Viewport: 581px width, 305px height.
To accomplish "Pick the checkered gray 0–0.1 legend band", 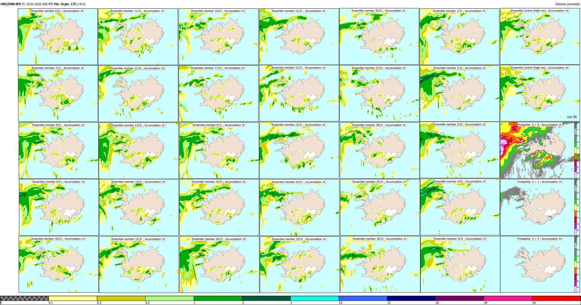I will click(x=24, y=298).
